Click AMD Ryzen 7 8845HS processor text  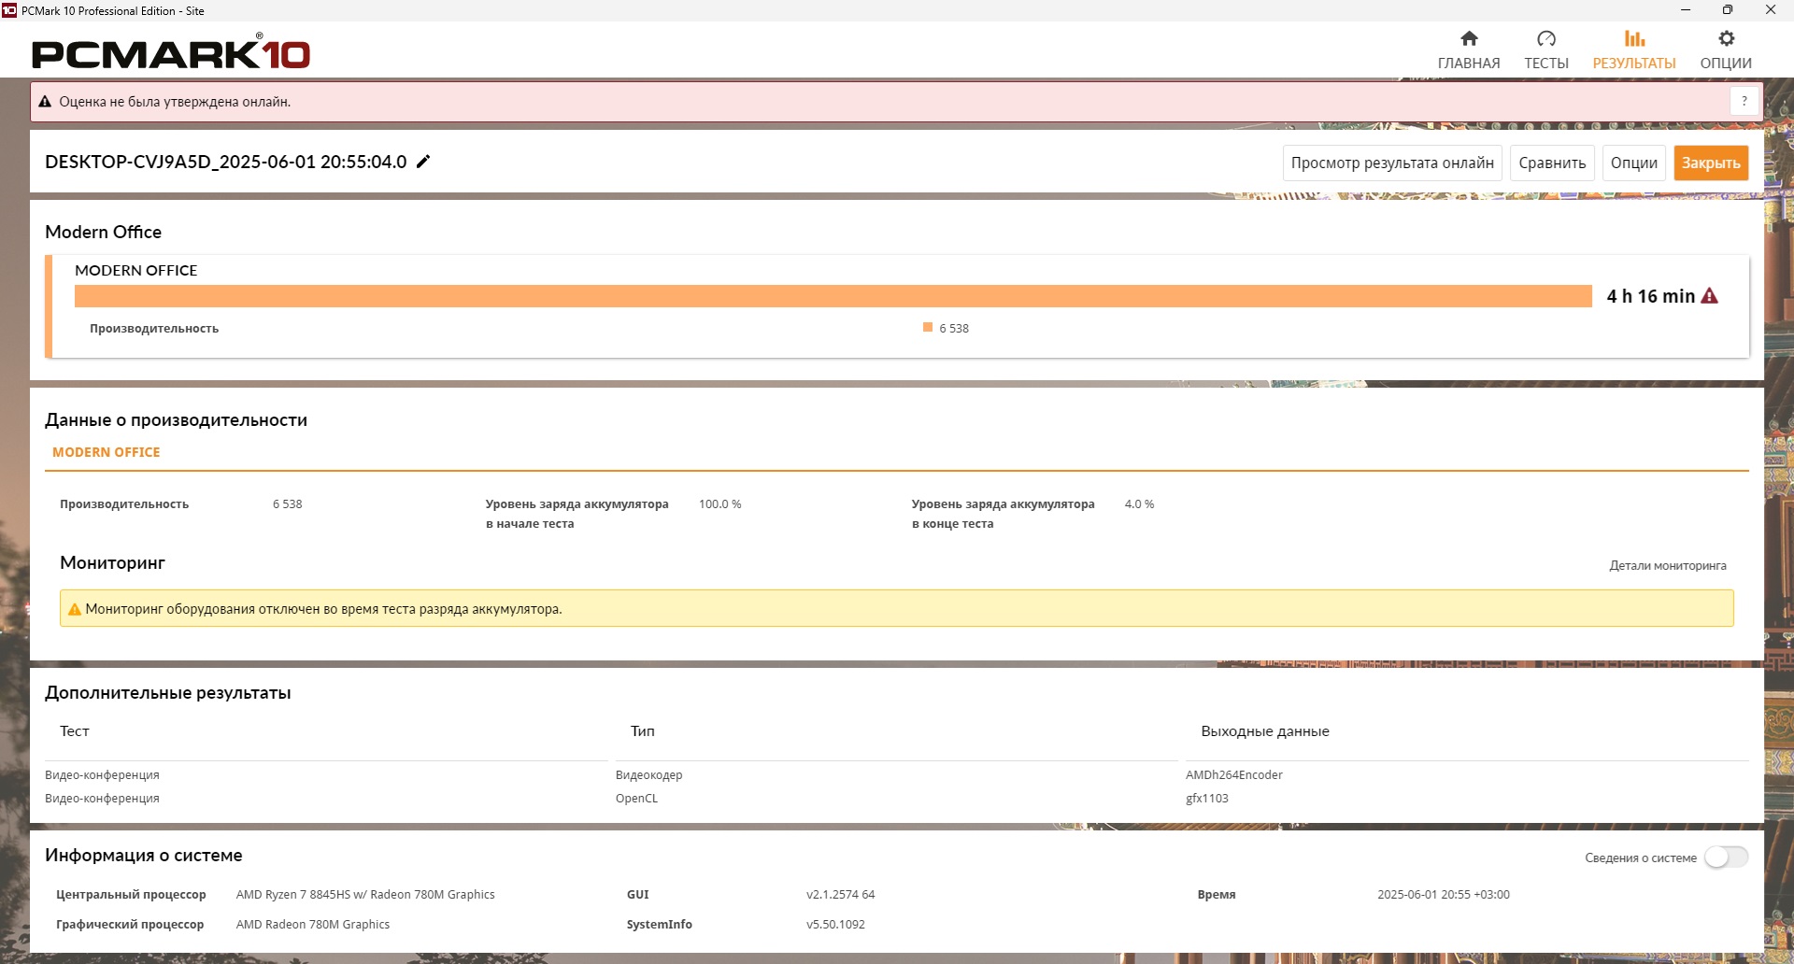coord(365,894)
